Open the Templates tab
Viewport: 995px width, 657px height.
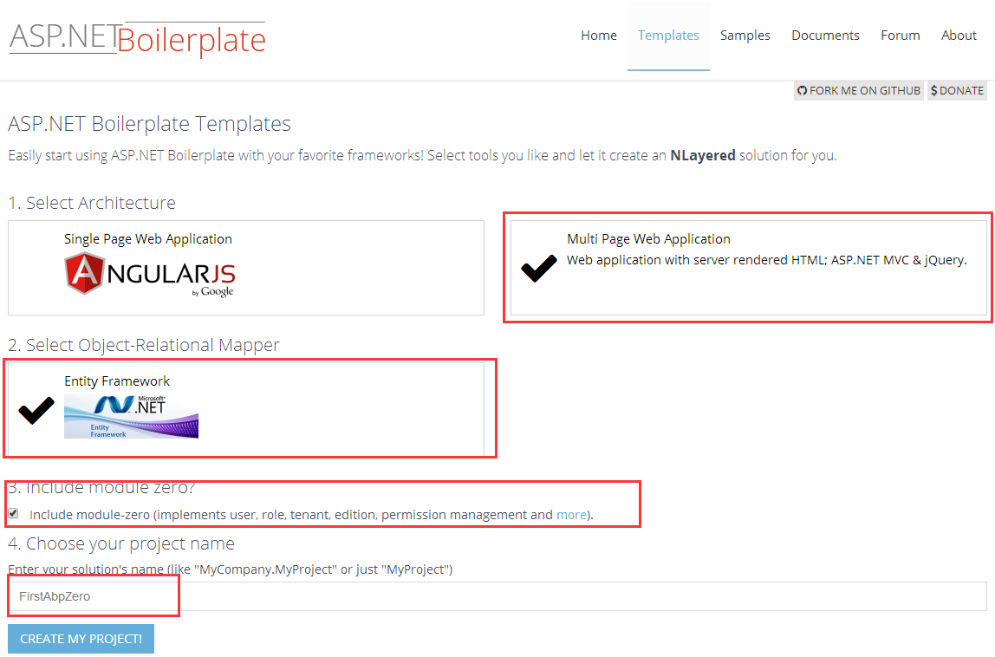point(668,36)
